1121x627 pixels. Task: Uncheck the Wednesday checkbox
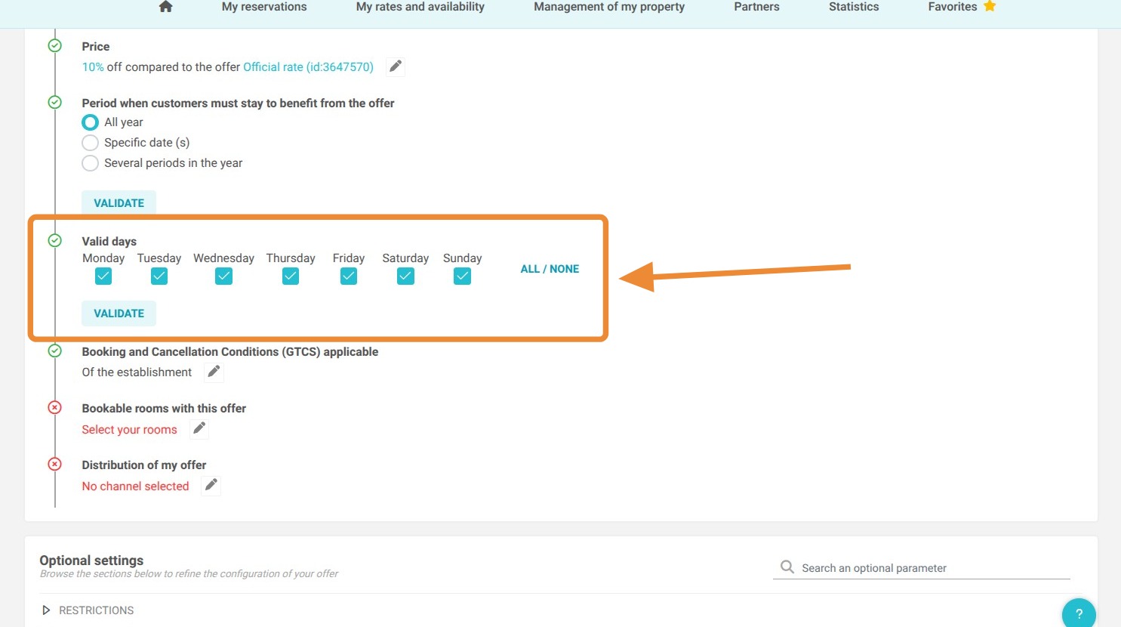(x=223, y=276)
